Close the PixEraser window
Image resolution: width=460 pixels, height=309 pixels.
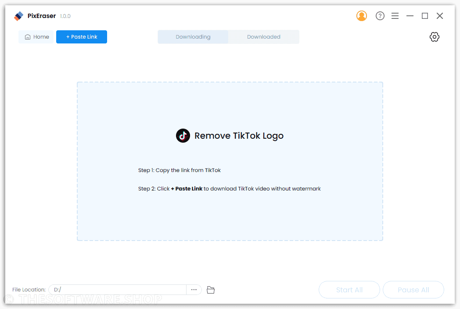tap(439, 16)
